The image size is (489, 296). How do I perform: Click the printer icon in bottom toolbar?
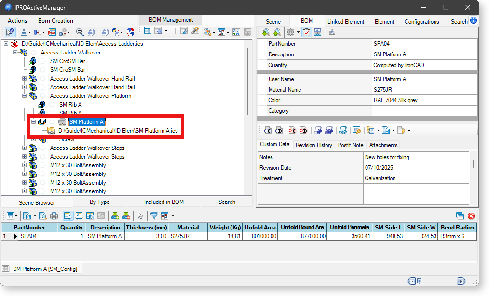[x=54, y=216]
